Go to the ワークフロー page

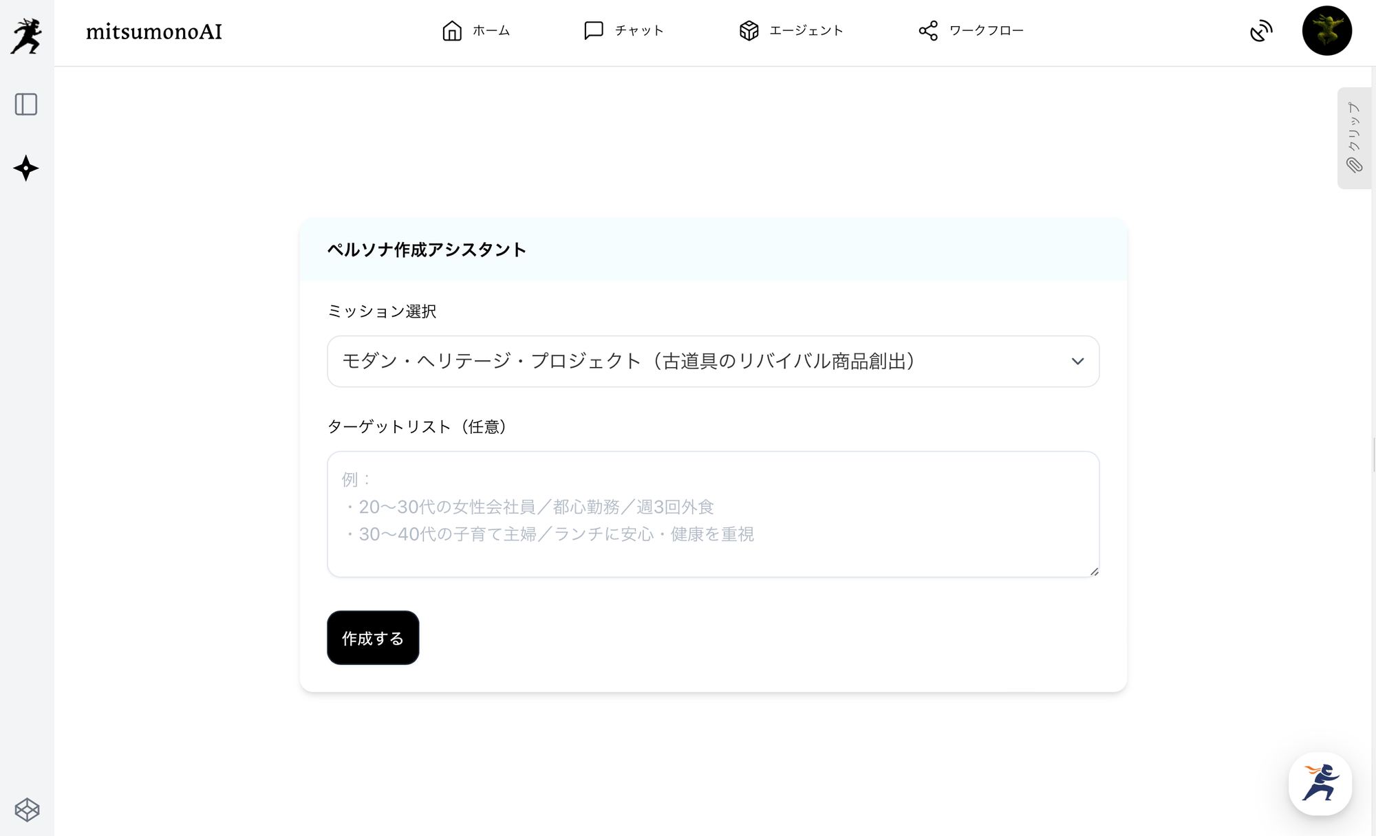pos(987,31)
